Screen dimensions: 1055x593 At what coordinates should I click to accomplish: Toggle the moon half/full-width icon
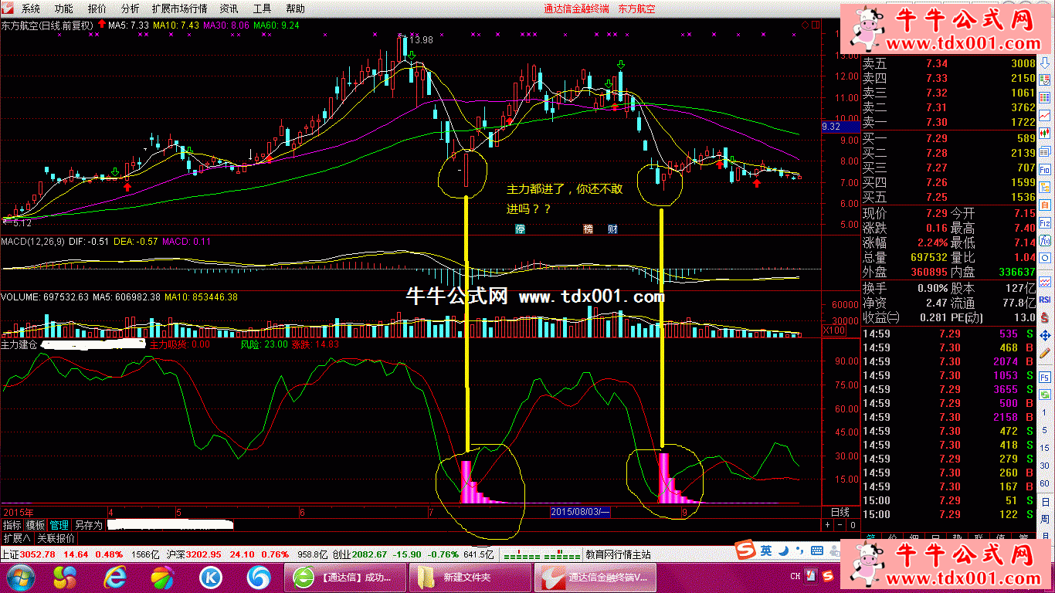pyautogui.click(x=782, y=551)
